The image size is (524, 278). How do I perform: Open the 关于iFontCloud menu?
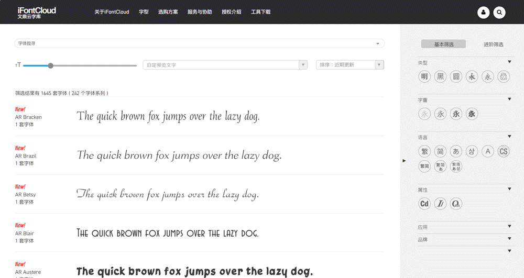pyautogui.click(x=112, y=12)
